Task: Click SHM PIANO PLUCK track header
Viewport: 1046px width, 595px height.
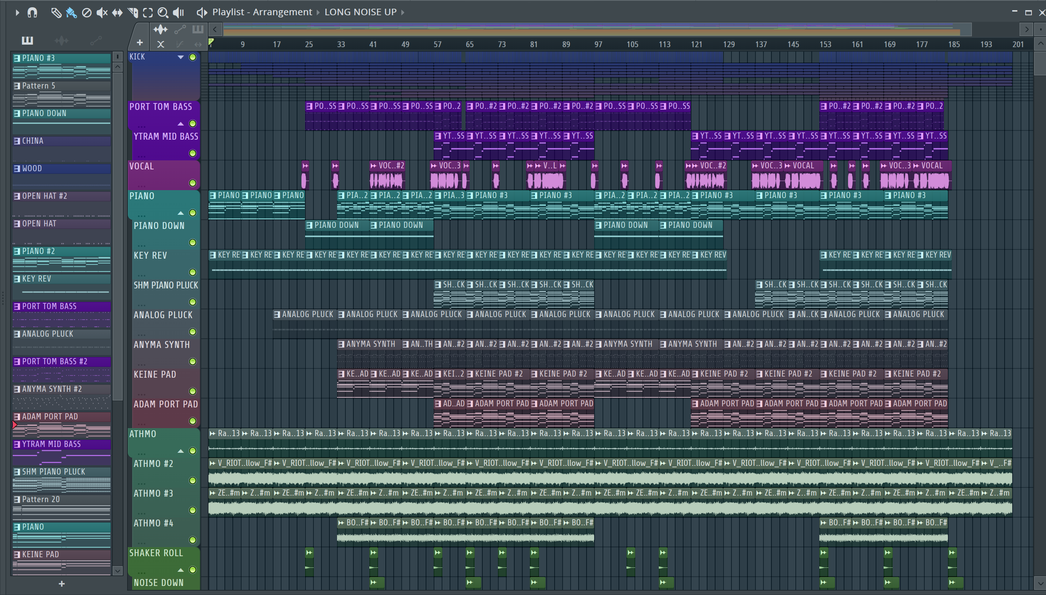Action: click(166, 285)
